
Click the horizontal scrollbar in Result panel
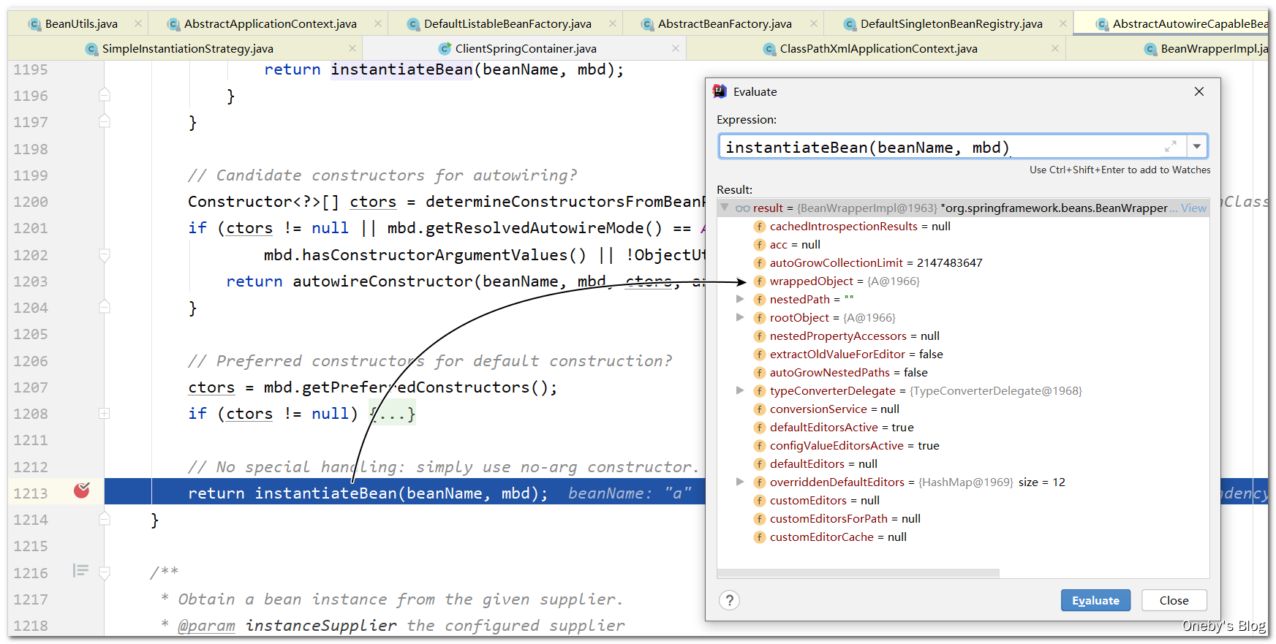pos(858,573)
